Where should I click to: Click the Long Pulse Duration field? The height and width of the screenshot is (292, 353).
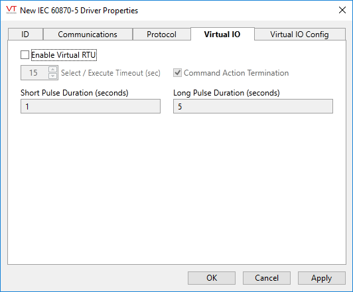(253, 106)
